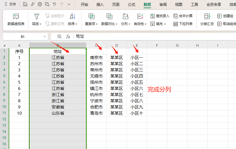
Task: Insert a 数据透视表 pivot table
Action: [16, 20]
